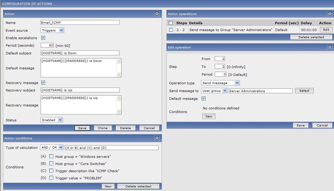The width and height of the screenshot is (334, 191).
Task: Click the Step From field
Action: (220, 59)
